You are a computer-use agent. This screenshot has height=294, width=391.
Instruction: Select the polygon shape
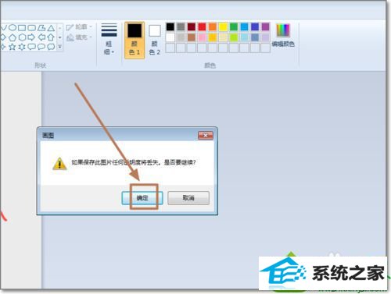pyautogui.click(x=41, y=27)
